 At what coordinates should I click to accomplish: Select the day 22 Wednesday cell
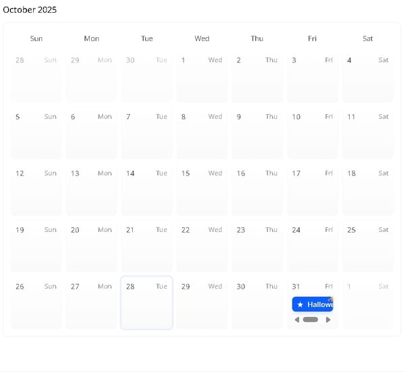click(x=202, y=246)
